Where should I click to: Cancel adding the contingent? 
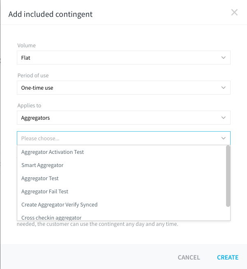(189, 257)
